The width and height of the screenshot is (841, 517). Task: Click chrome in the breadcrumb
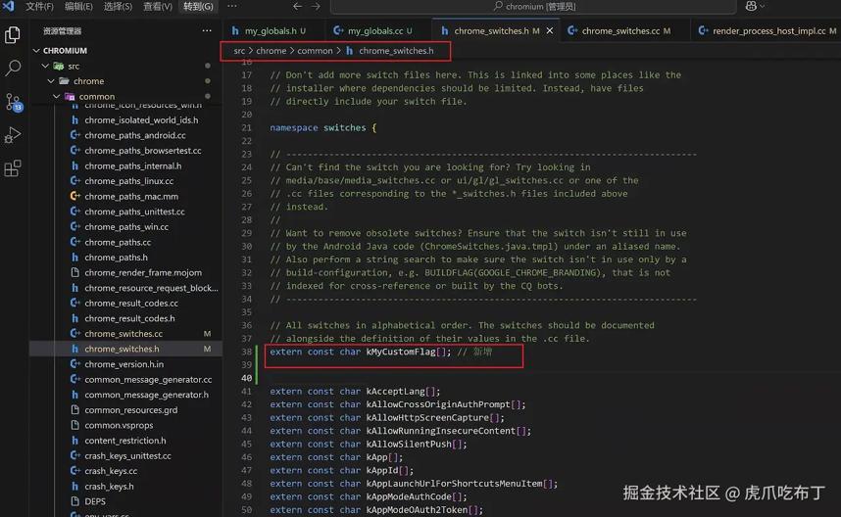click(x=271, y=50)
